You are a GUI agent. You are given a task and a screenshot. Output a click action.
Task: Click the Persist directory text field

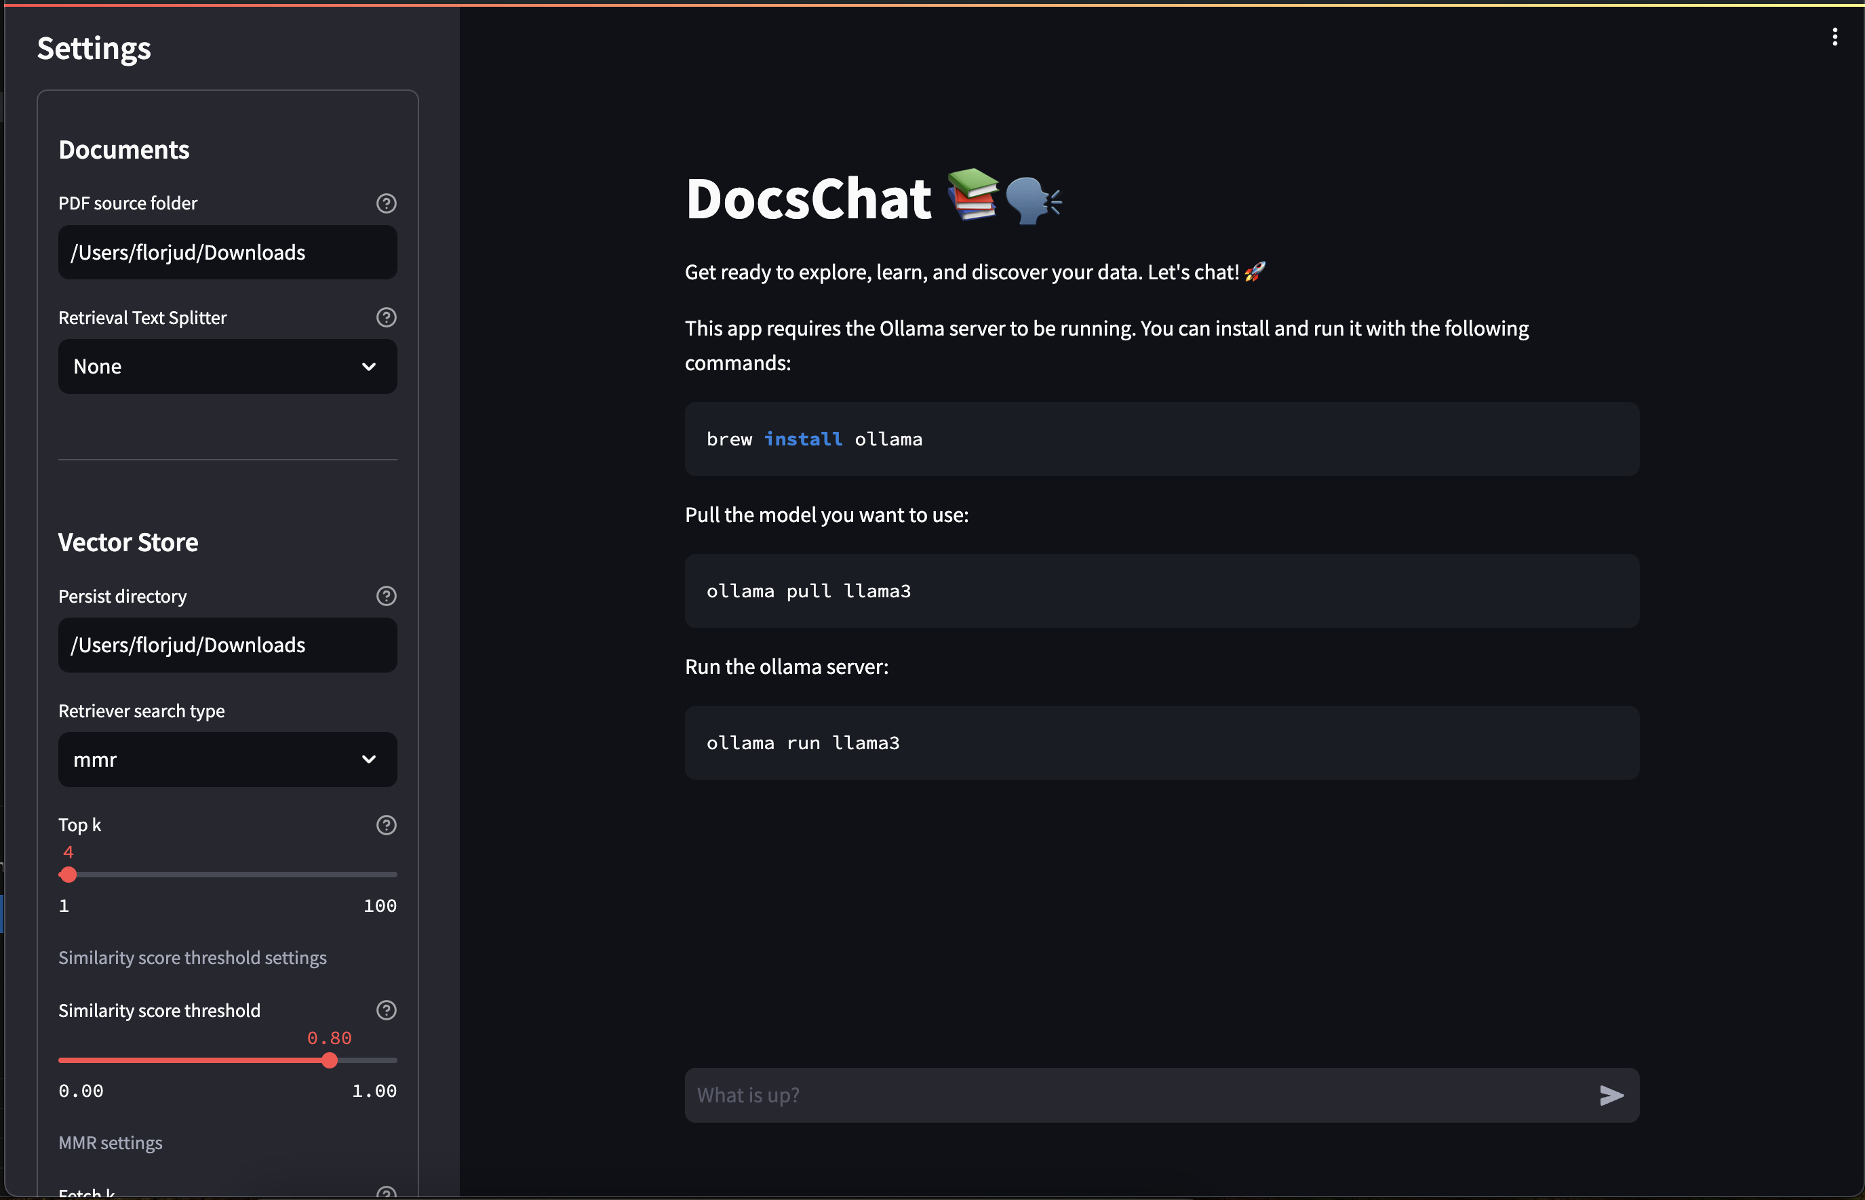(227, 645)
